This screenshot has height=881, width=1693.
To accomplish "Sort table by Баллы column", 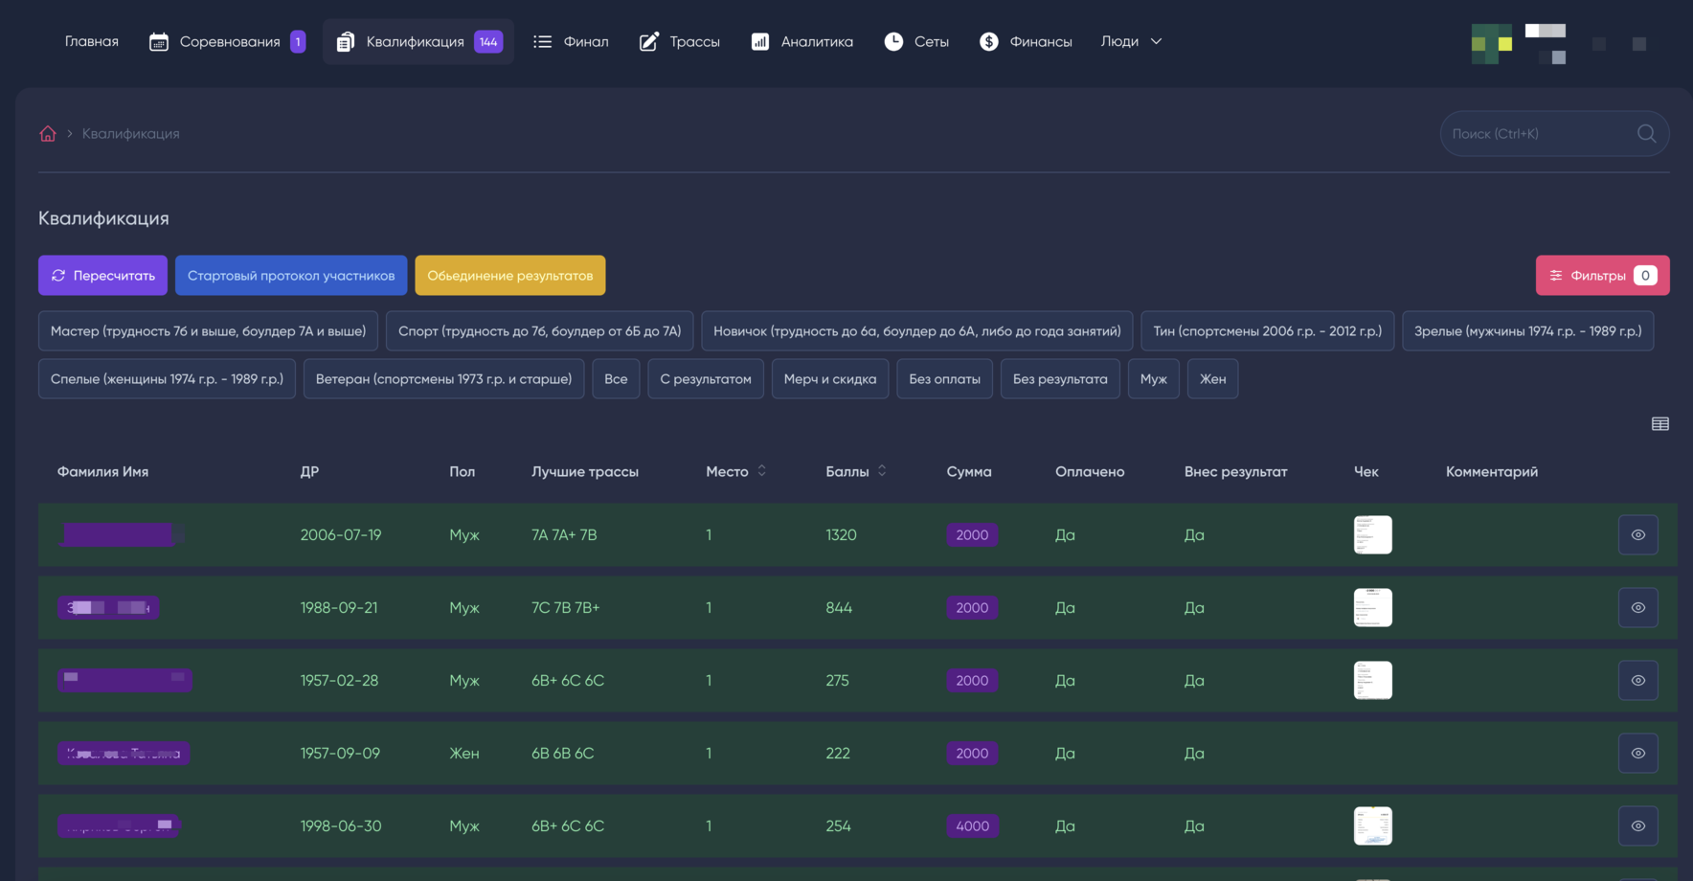I will pyautogui.click(x=881, y=471).
